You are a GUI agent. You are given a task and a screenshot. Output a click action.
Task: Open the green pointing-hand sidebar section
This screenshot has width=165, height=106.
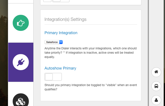tap(21, 23)
